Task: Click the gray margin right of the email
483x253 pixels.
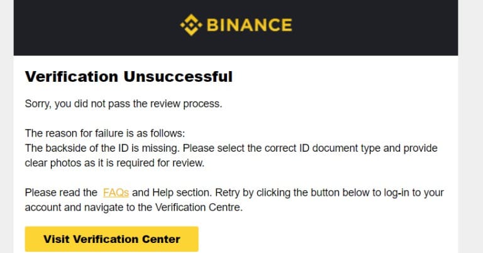Action: pyautogui.click(x=470, y=126)
